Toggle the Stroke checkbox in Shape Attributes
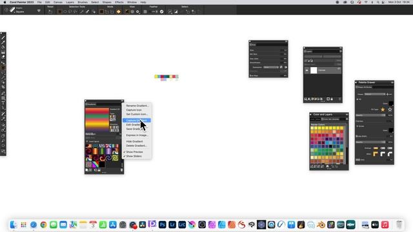 358,126
